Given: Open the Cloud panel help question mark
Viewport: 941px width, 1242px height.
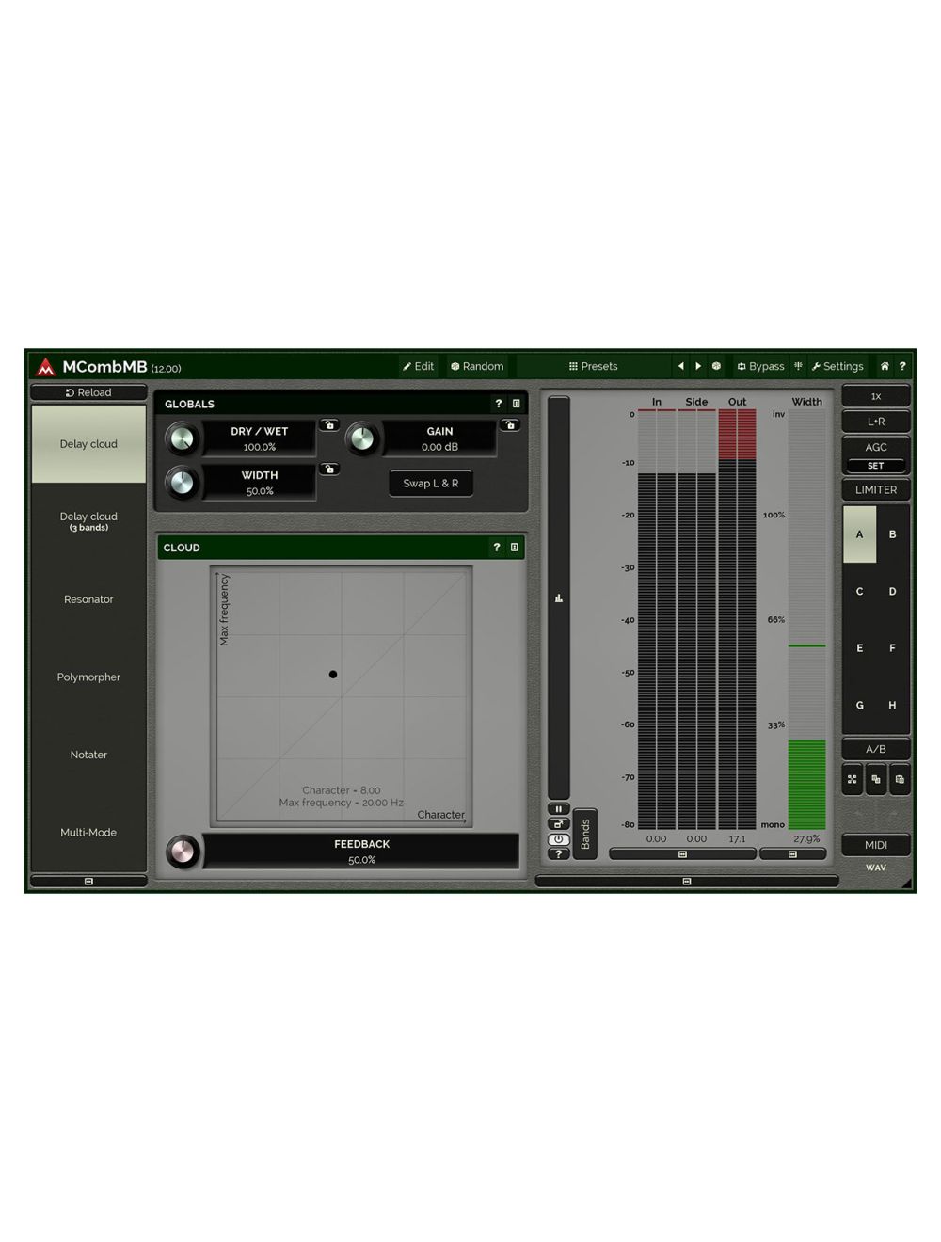Looking at the screenshot, I should tap(497, 548).
